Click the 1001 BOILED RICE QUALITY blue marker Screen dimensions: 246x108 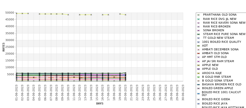pyautogui.click(x=199, y=42)
